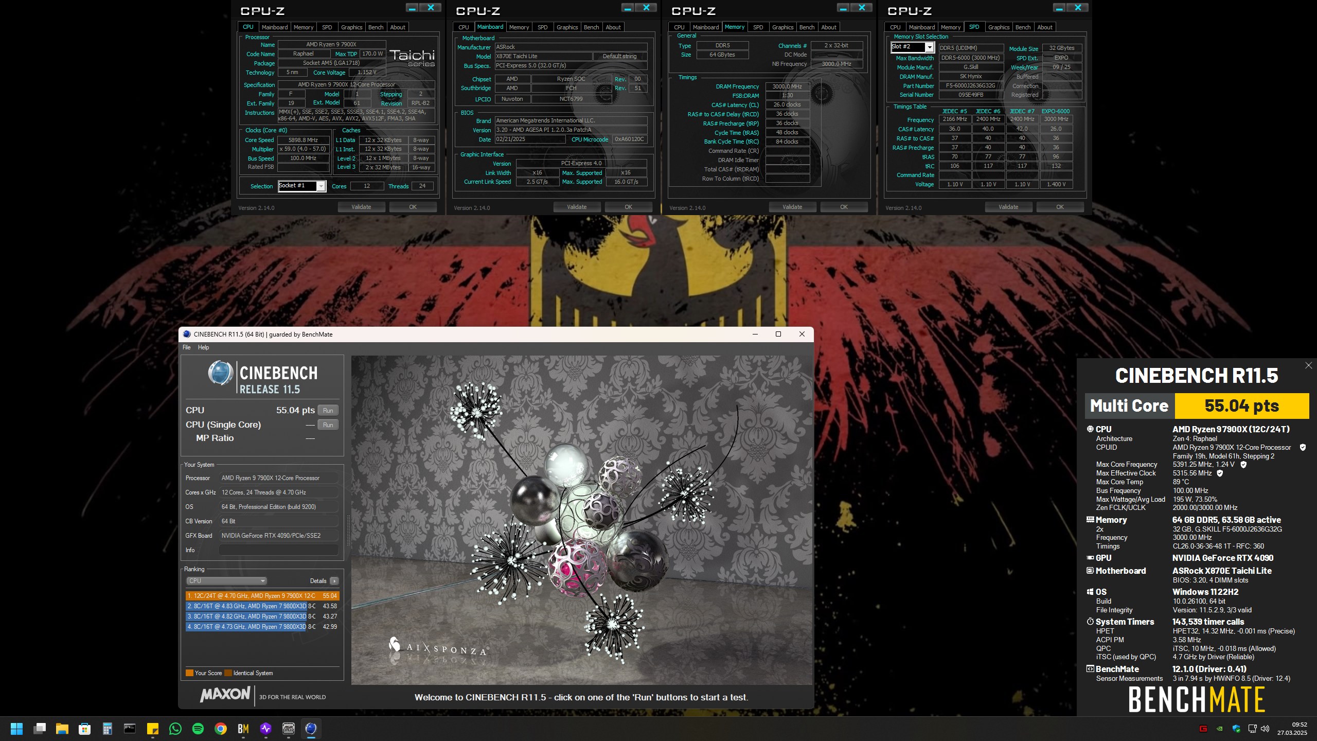Open the volume tray icon
Screen dimensions: 1317x741
click(x=1265, y=729)
